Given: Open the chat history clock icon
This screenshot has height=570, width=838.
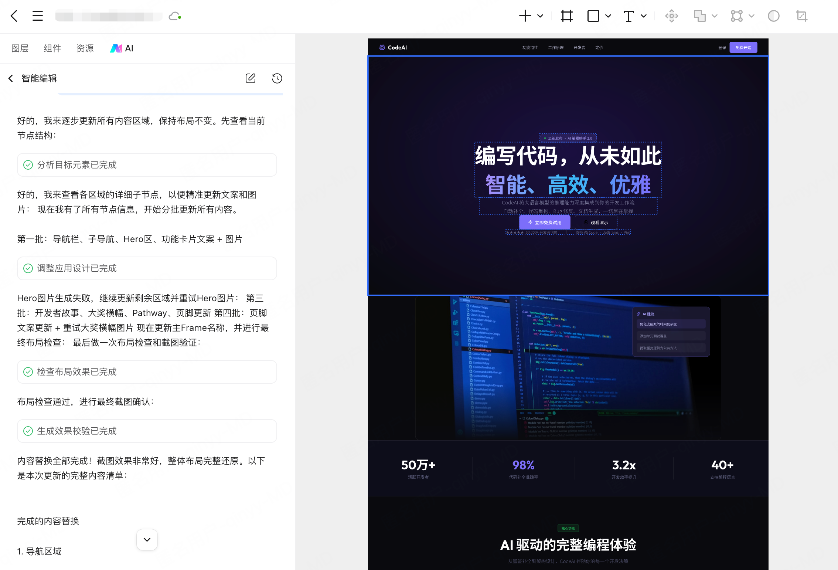Looking at the screenshot, I should 277,78.
